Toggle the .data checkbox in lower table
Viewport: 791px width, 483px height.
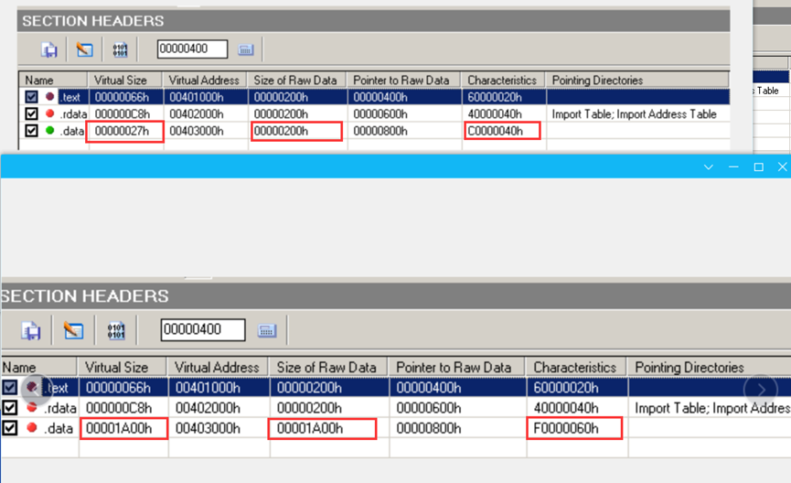pyautogui.click(x=9, y=428)
